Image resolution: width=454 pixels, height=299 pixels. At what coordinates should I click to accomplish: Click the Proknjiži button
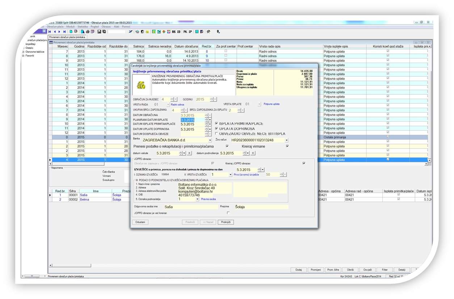click(x=226, y=222)
